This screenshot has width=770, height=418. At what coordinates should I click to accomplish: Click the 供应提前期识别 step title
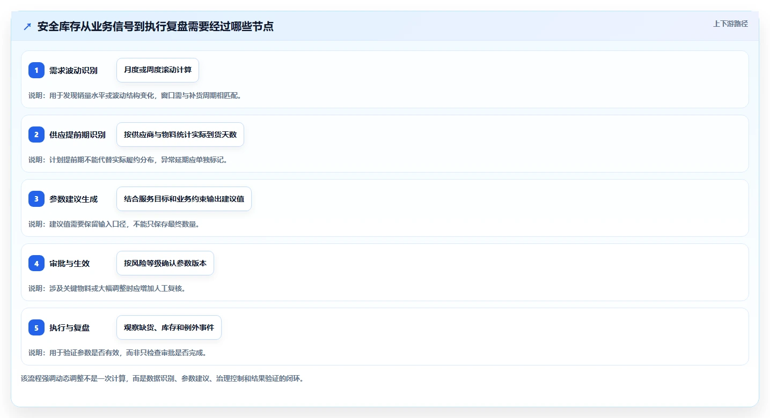[x=77, y=135]
